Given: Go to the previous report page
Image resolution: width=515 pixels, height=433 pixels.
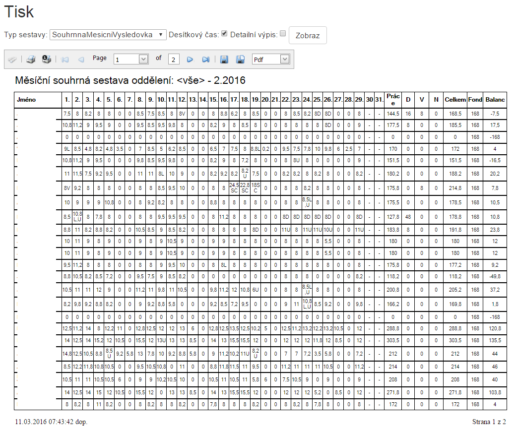Looking at the screenshot, I should tap(81, 60).
